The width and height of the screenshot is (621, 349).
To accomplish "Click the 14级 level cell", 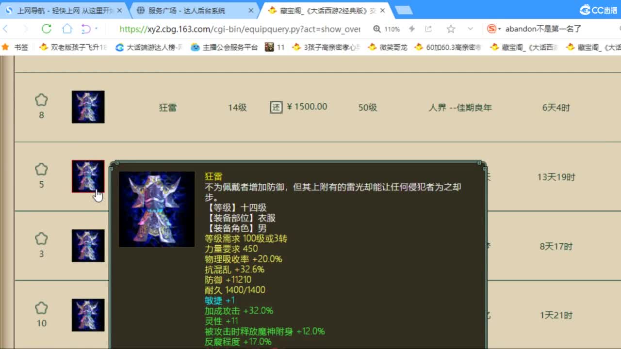I will pos(237,108).
